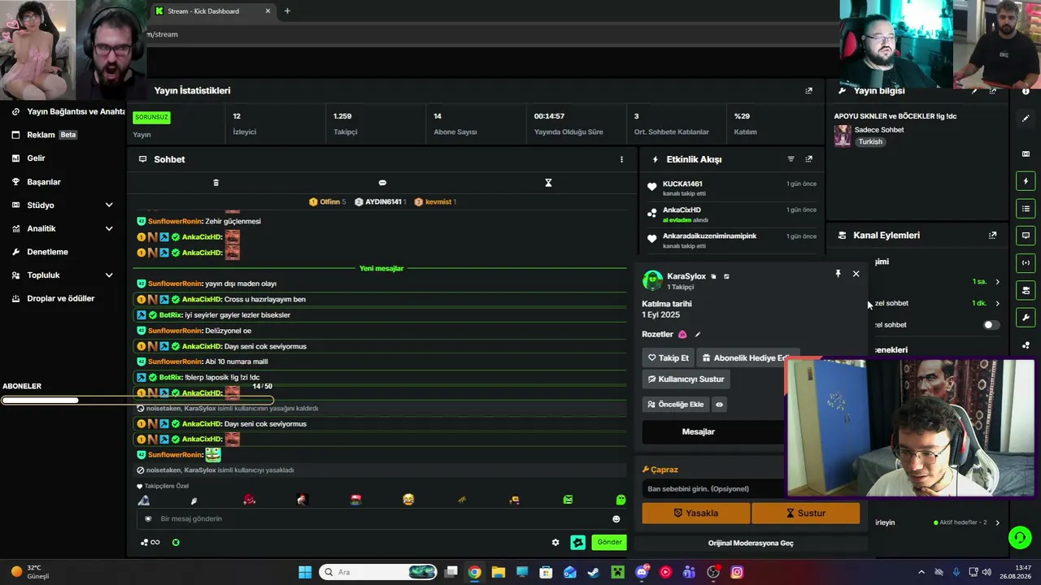The image size is (1041, 585).
Task: Click the pencil edit icon in right sidebar
Action: point(1026,119)
